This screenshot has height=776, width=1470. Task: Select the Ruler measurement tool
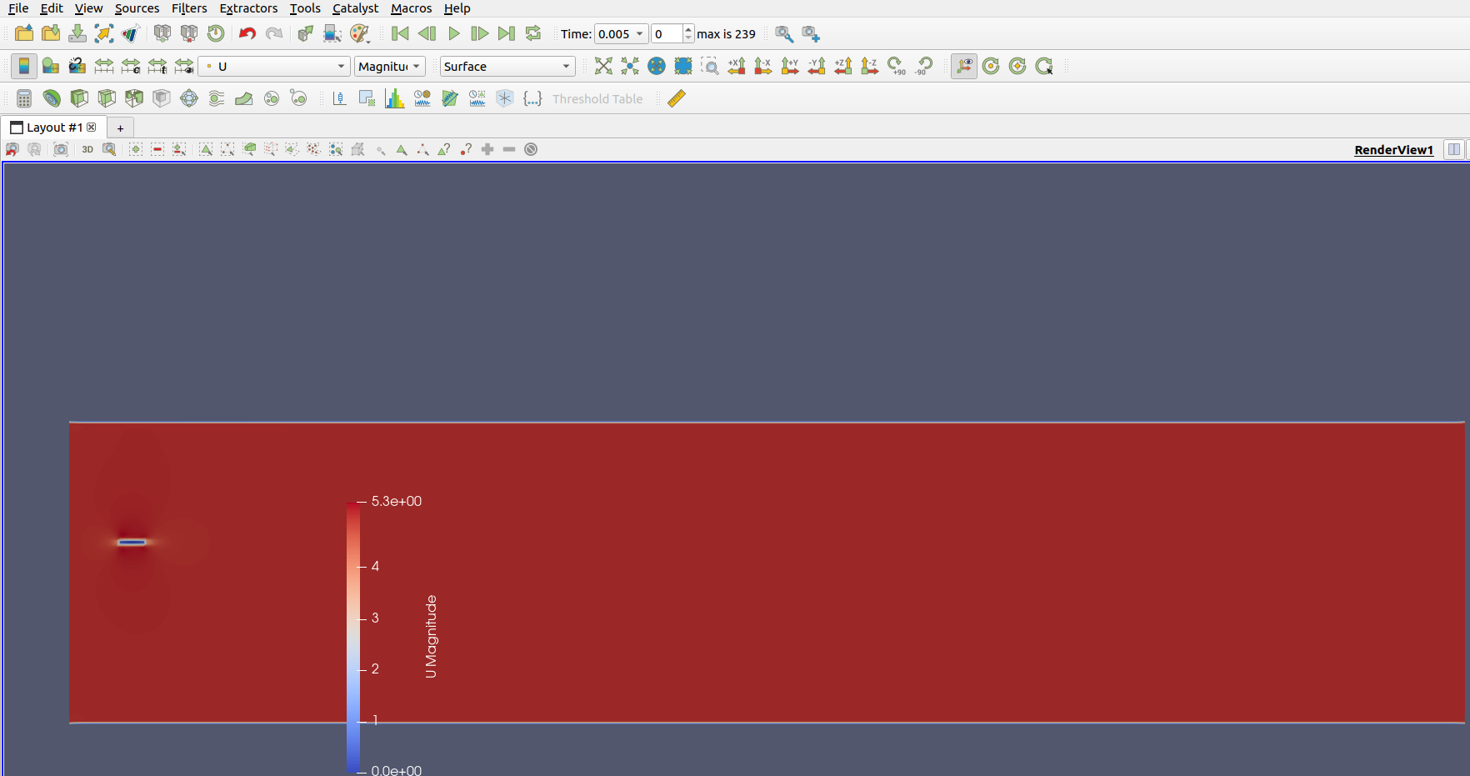pos(677,99)
